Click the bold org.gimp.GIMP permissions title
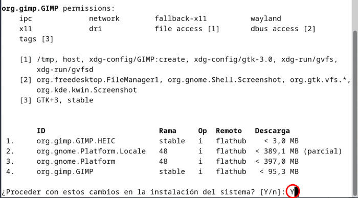This screenshot has height=198, width=358. 30,9
